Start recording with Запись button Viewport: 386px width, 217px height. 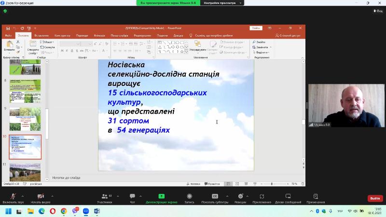pos(189,197)
